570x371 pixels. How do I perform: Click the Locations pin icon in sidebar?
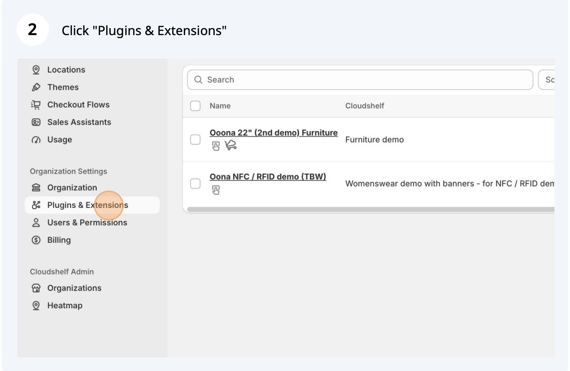(x=36, y=70)
